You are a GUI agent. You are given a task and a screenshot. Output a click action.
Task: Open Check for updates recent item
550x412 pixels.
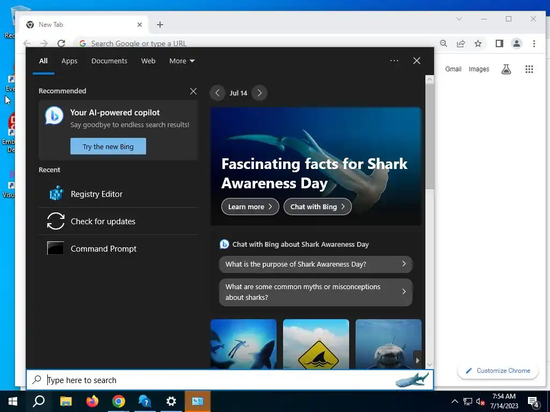(118, 222)
